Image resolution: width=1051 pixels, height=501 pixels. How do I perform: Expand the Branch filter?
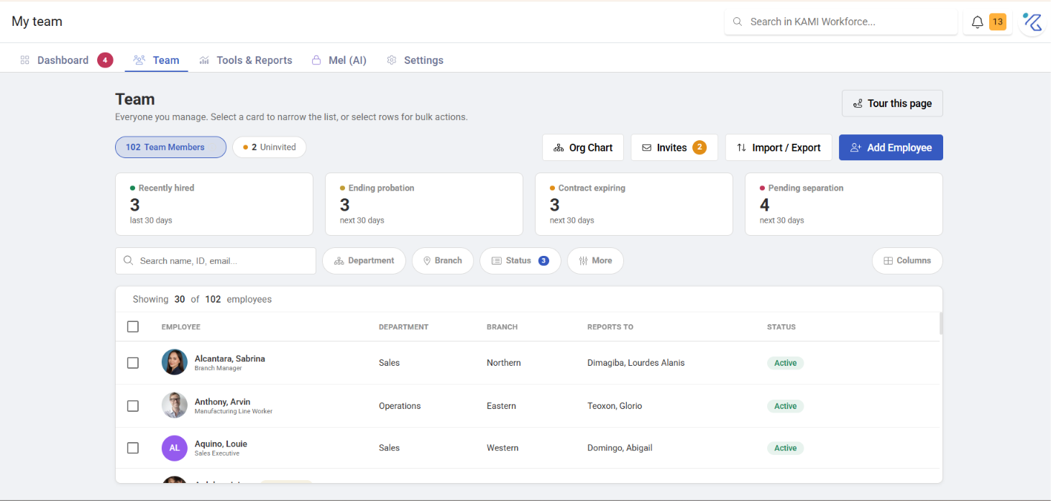442,261
